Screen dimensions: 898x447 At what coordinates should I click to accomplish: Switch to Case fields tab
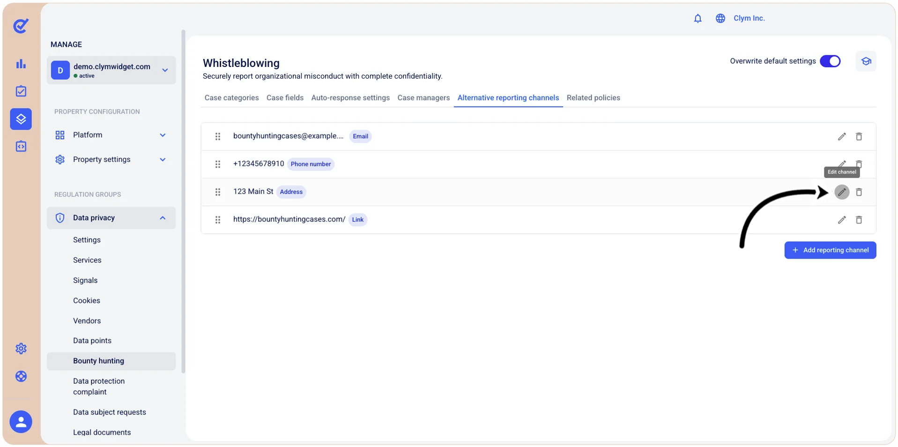(x=285, y=98)
